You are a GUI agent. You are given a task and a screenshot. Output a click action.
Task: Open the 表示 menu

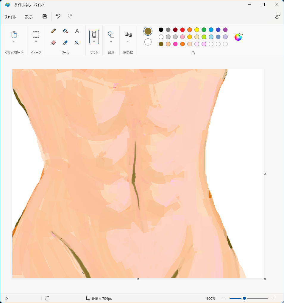click(29, 17)
